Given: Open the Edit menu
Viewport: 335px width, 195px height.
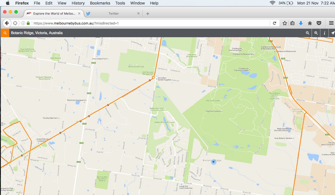Looking at the screenshot, I should [x=49, y=3].
